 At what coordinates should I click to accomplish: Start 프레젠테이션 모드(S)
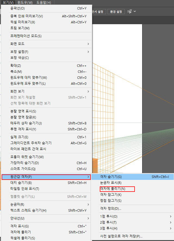46,36
